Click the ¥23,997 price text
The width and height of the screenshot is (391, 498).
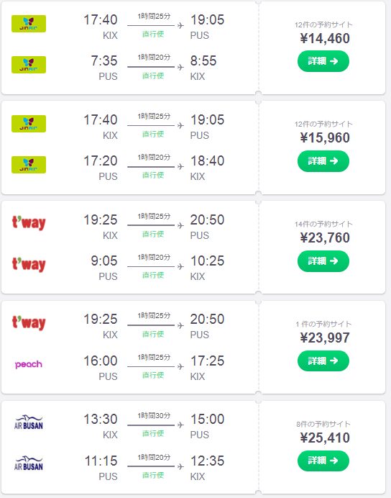tap(325, 338)
